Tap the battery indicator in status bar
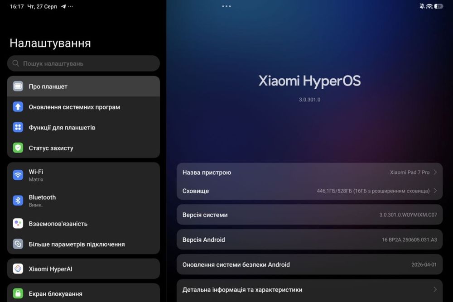Viewport: 453px width, 302px height. coord(439,6)
